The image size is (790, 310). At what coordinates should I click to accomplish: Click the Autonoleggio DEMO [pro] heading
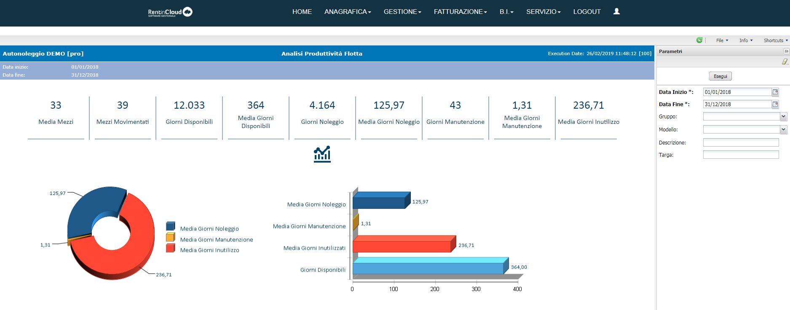[x=43, y=53]
